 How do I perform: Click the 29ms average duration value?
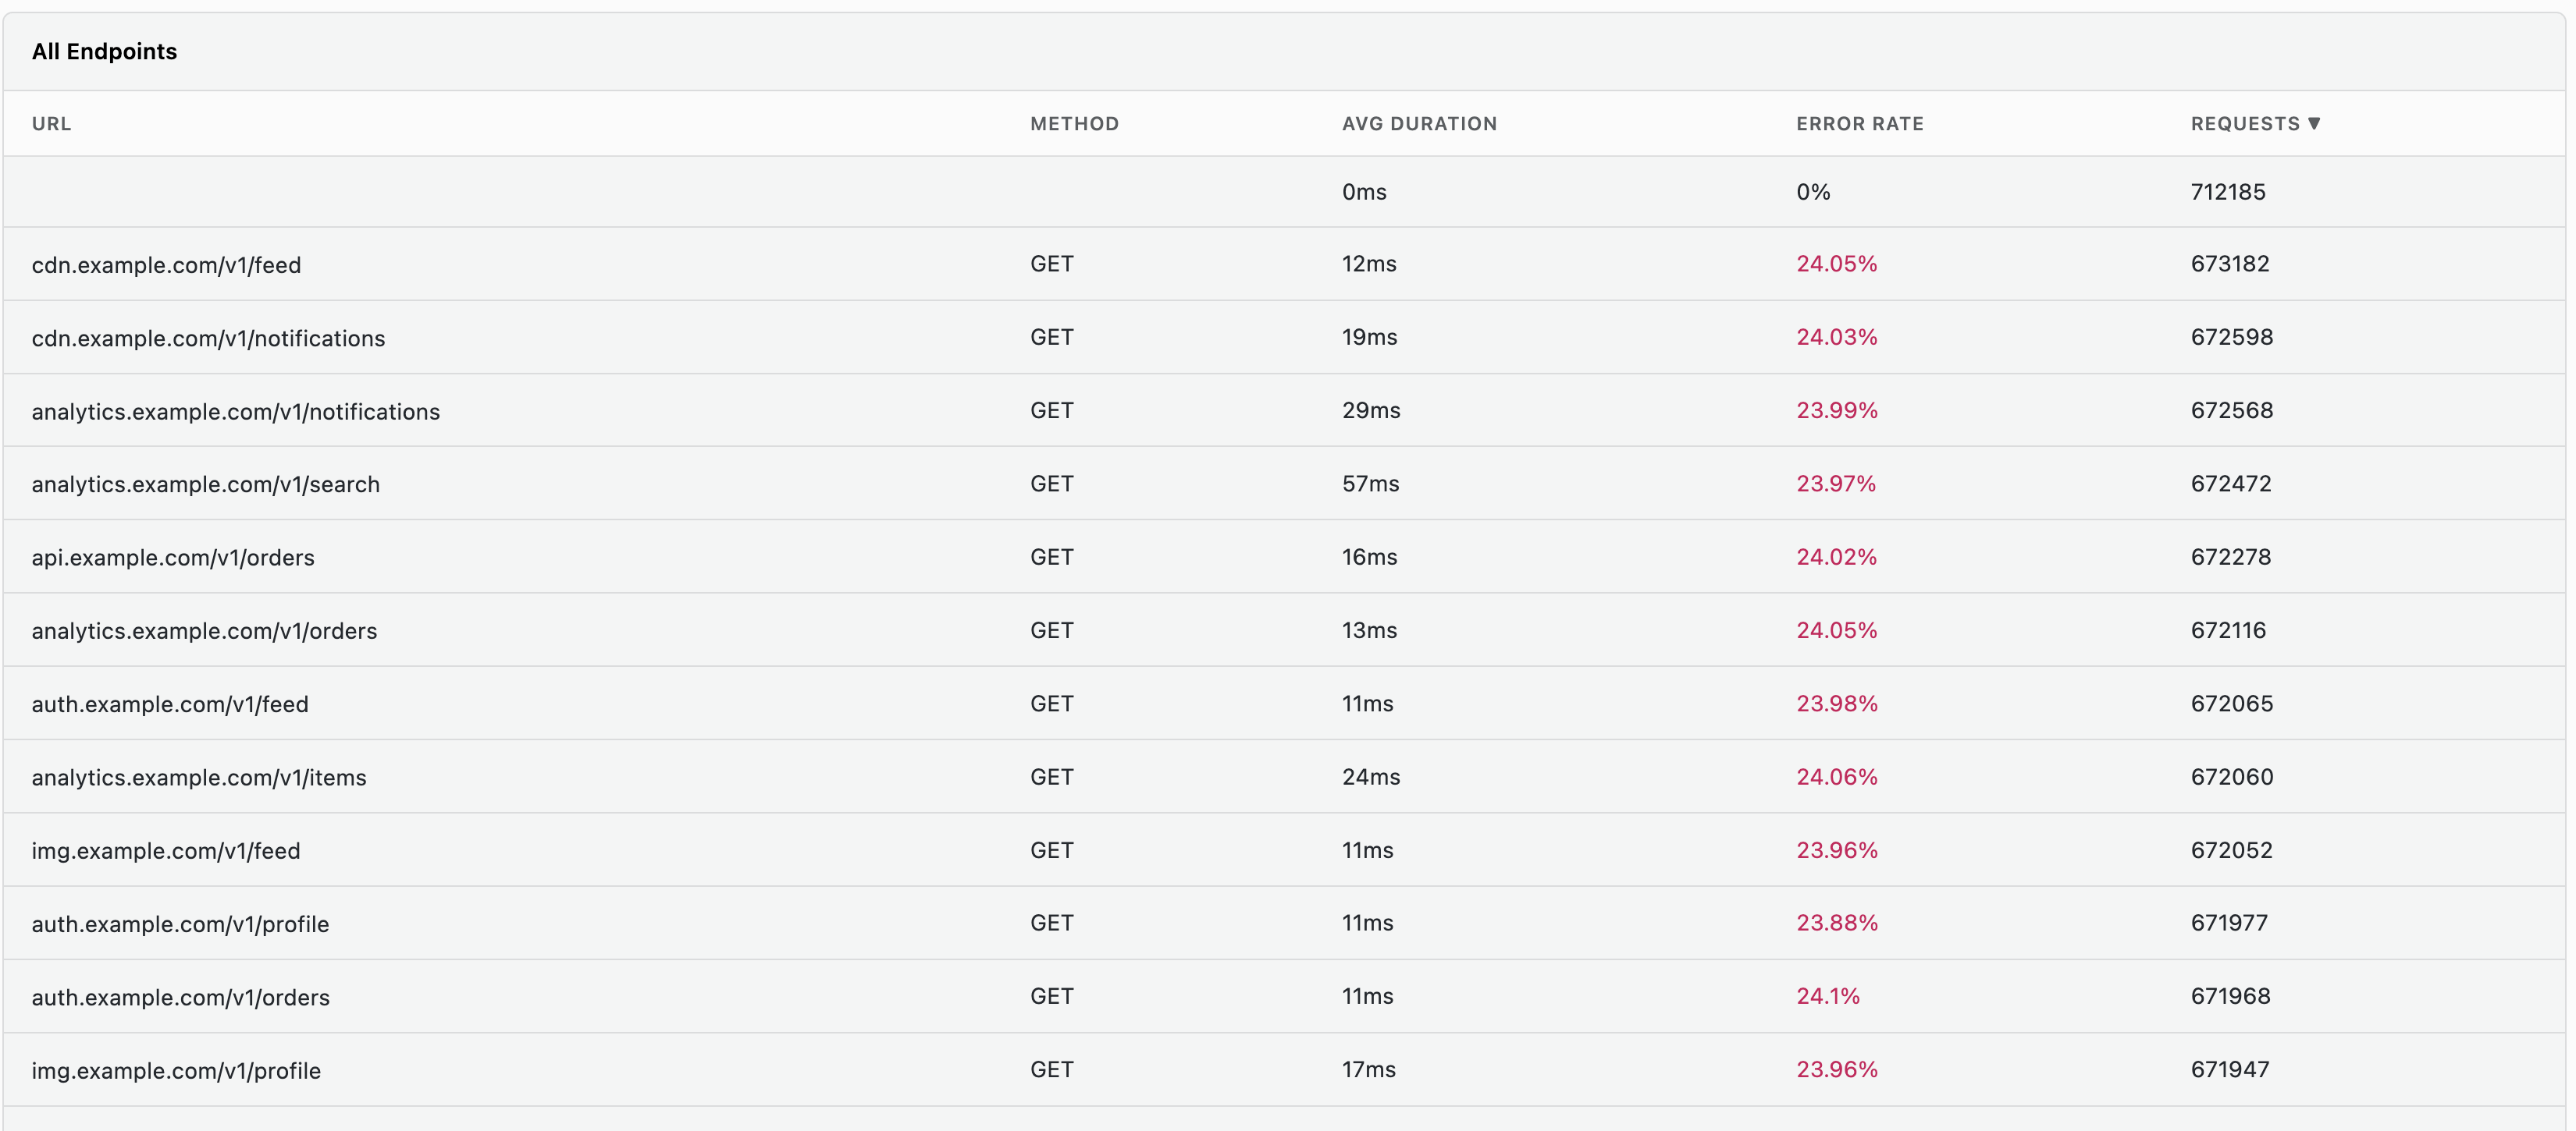[1371, 409]
